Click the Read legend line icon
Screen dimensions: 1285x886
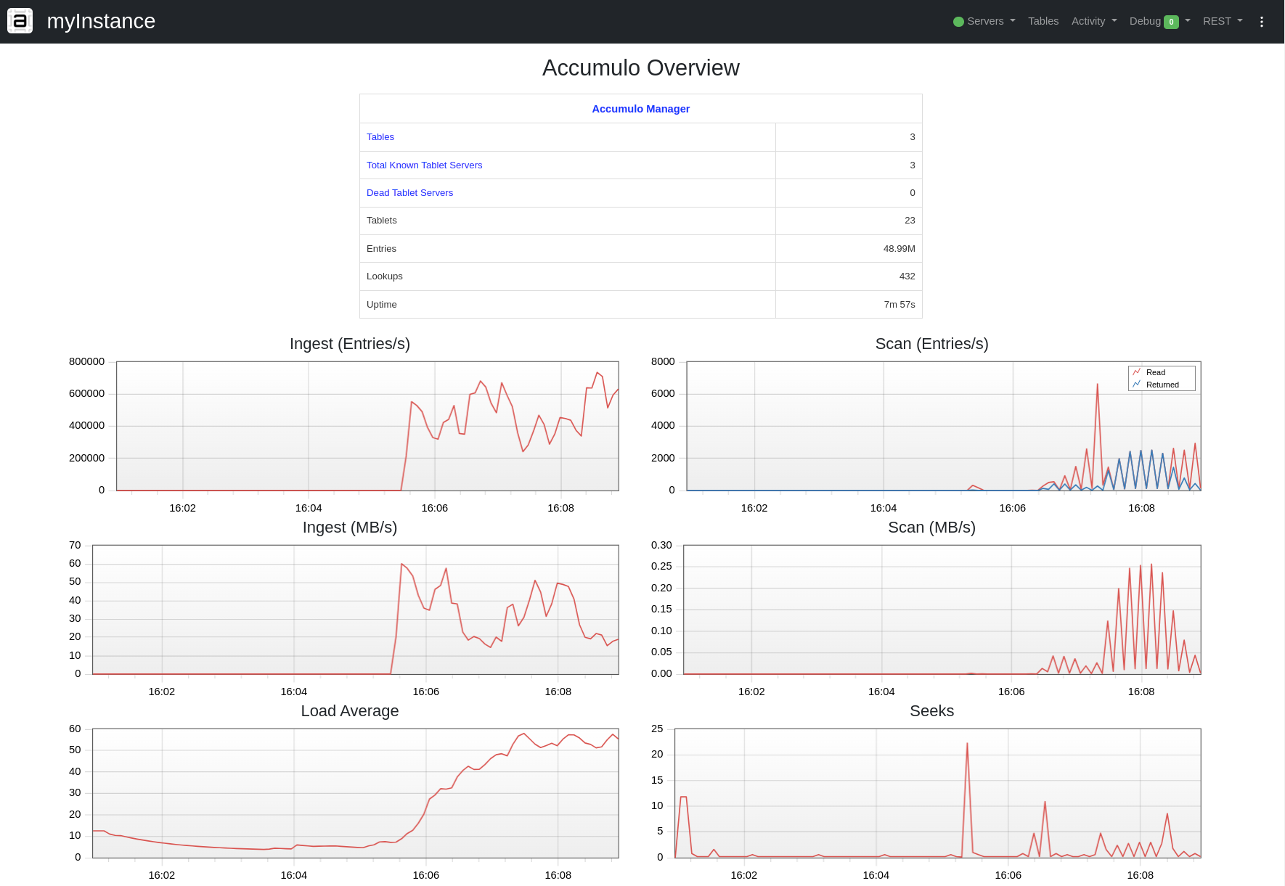(1137, 372)
